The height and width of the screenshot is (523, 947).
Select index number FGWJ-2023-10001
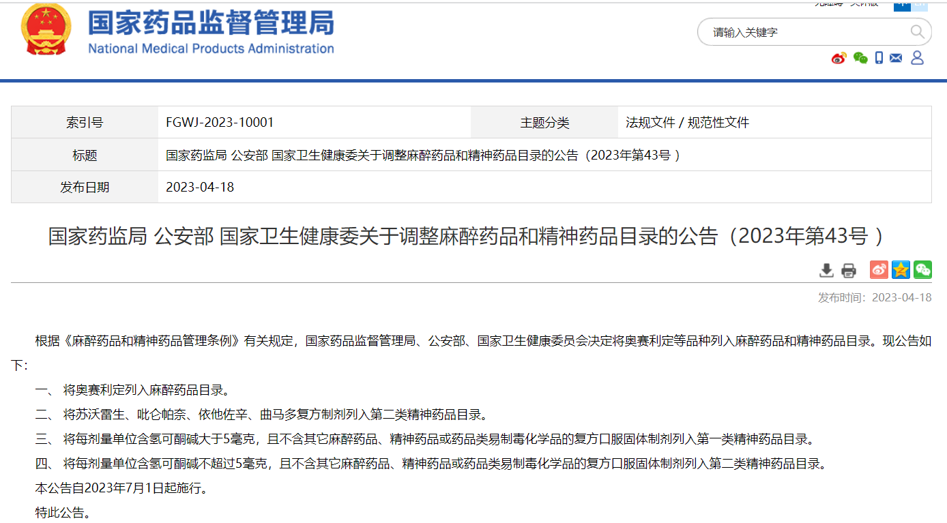point(220,123)
